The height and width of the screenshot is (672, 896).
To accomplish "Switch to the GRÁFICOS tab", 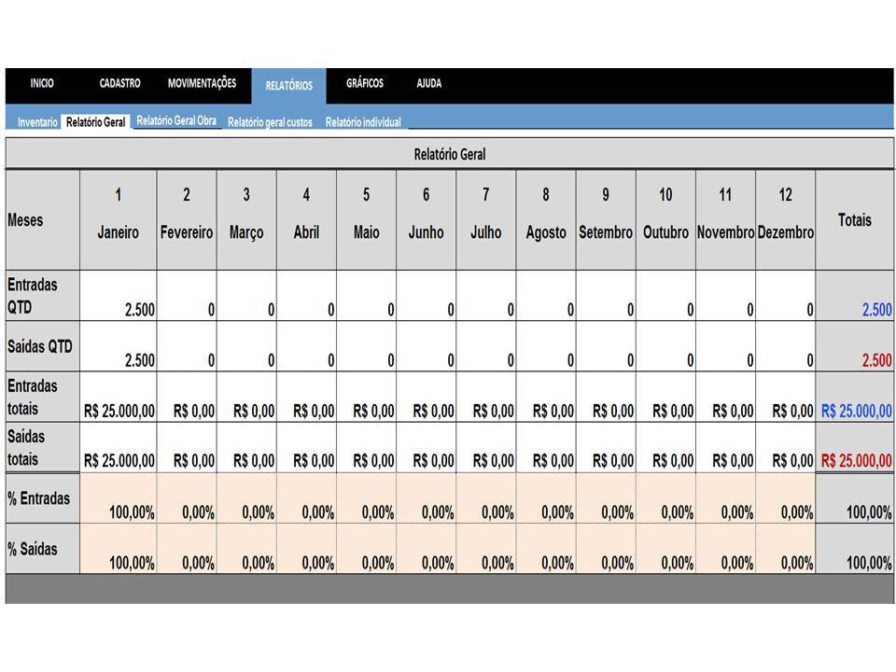I will (365, 83).
